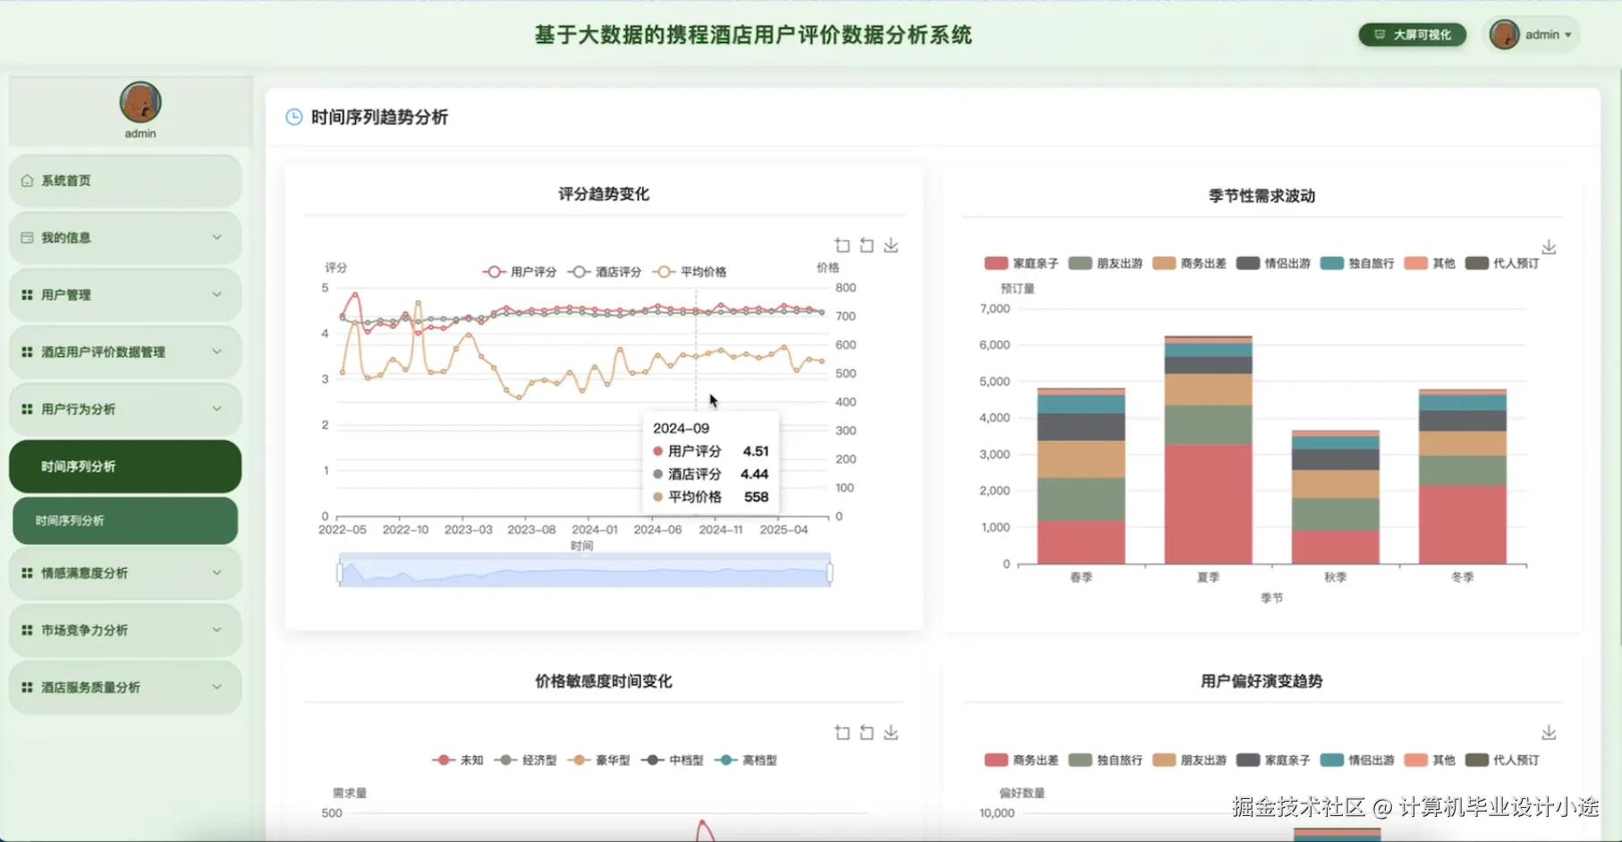This screenshot has width=1622, height=842.
Task: Click the download icon on 评分趋势变化 chart
Action: (890, 244)
